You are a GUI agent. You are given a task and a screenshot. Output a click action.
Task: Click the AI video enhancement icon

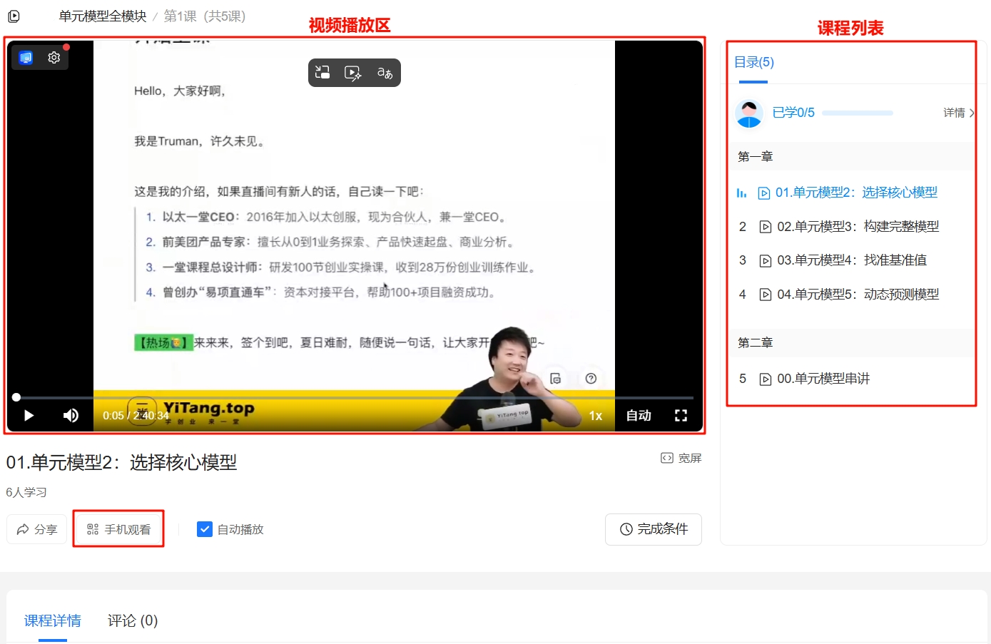point(352,72)
